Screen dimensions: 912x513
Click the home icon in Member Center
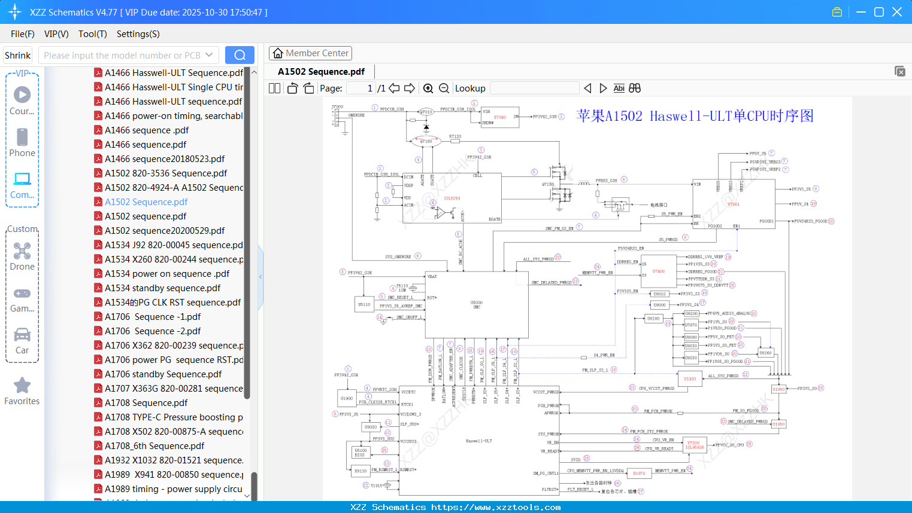(x=278, y=53)
